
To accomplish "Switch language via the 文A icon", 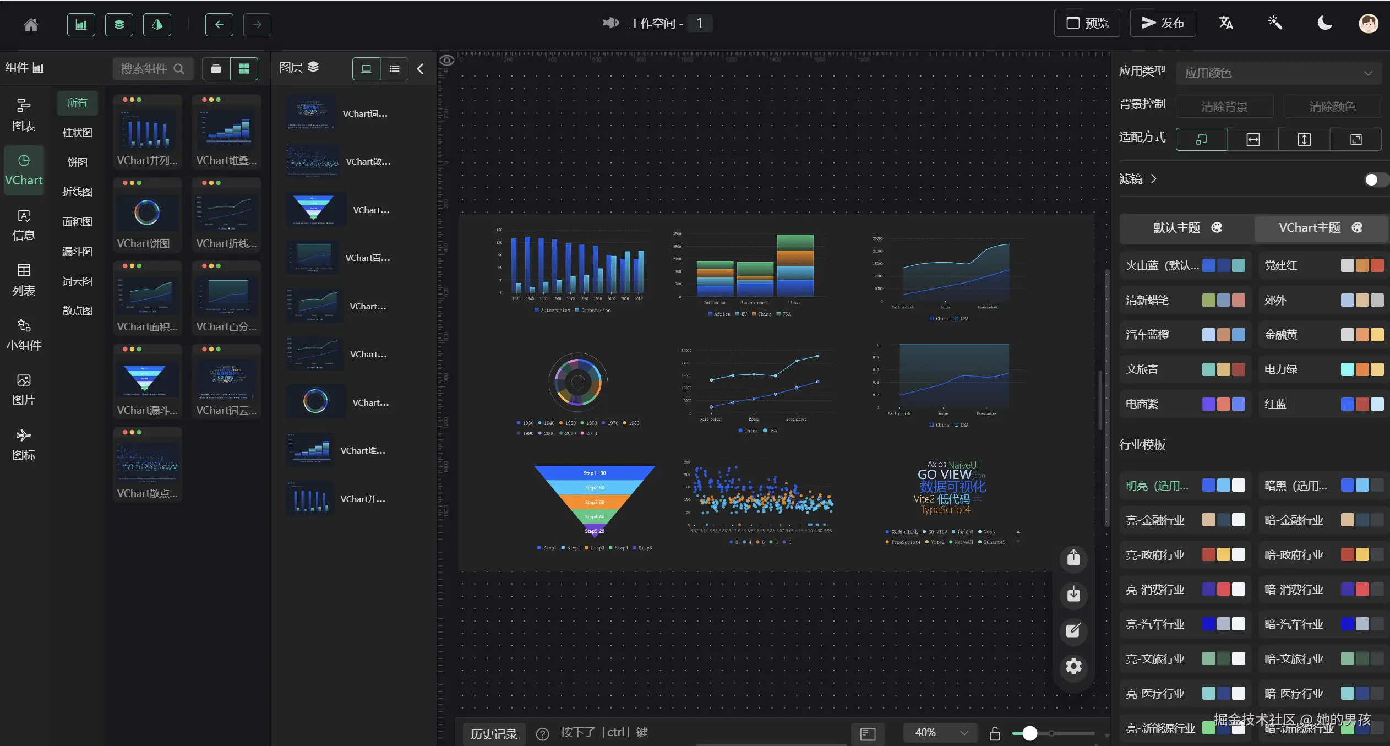I will (1226, 23).
